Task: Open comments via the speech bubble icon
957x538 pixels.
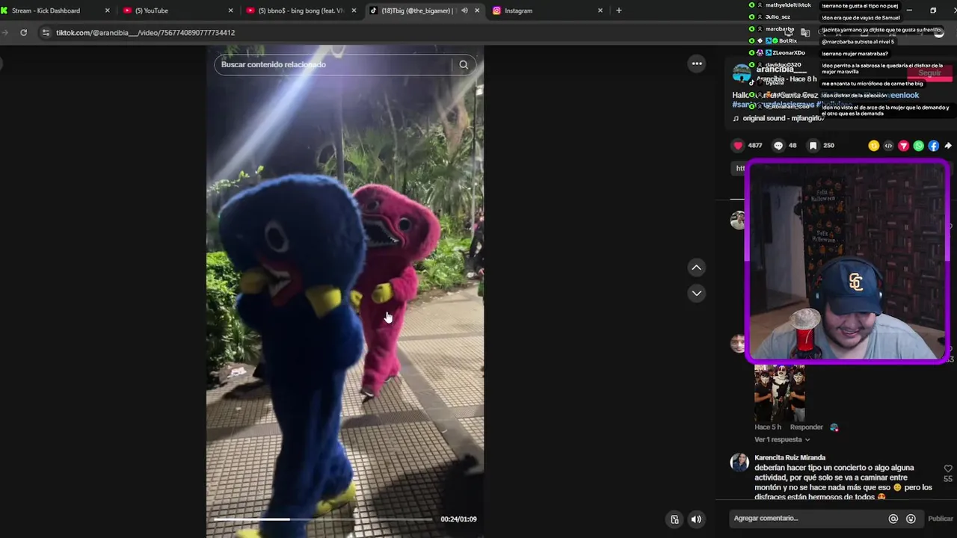Action: click(x=778, y=146)
